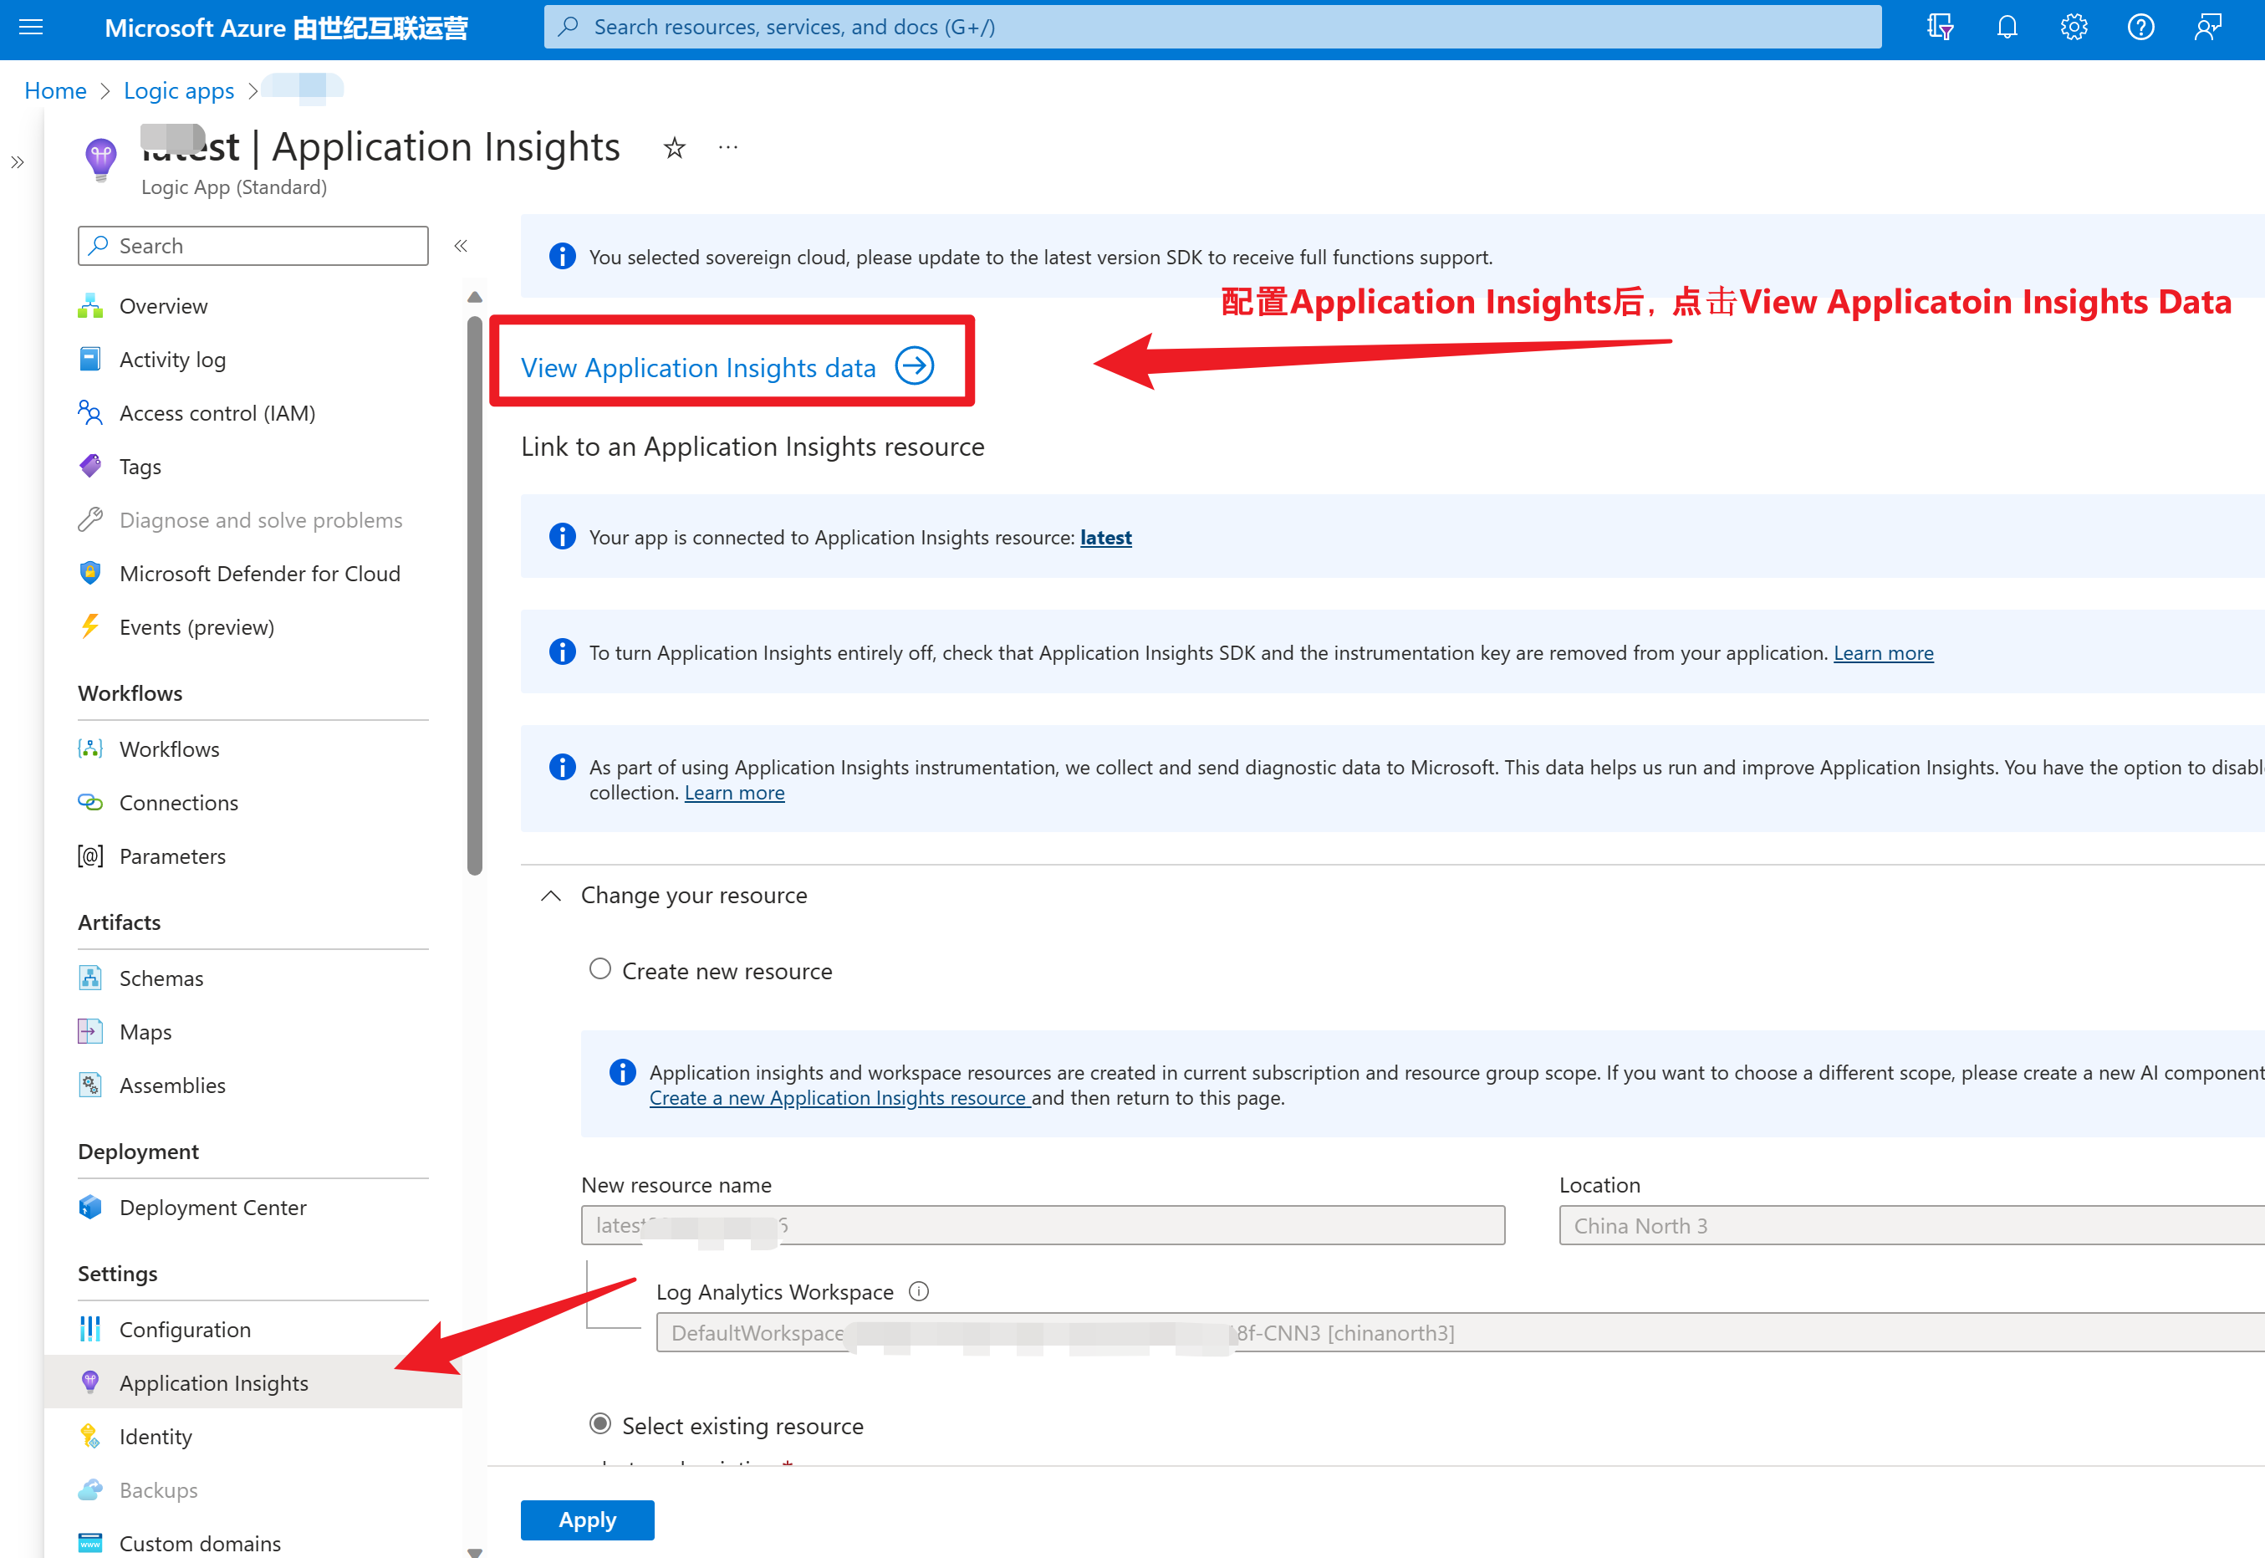Click the Log Analytics Workspace info icon
2265x1558 pixels.
pos(918,1291)
